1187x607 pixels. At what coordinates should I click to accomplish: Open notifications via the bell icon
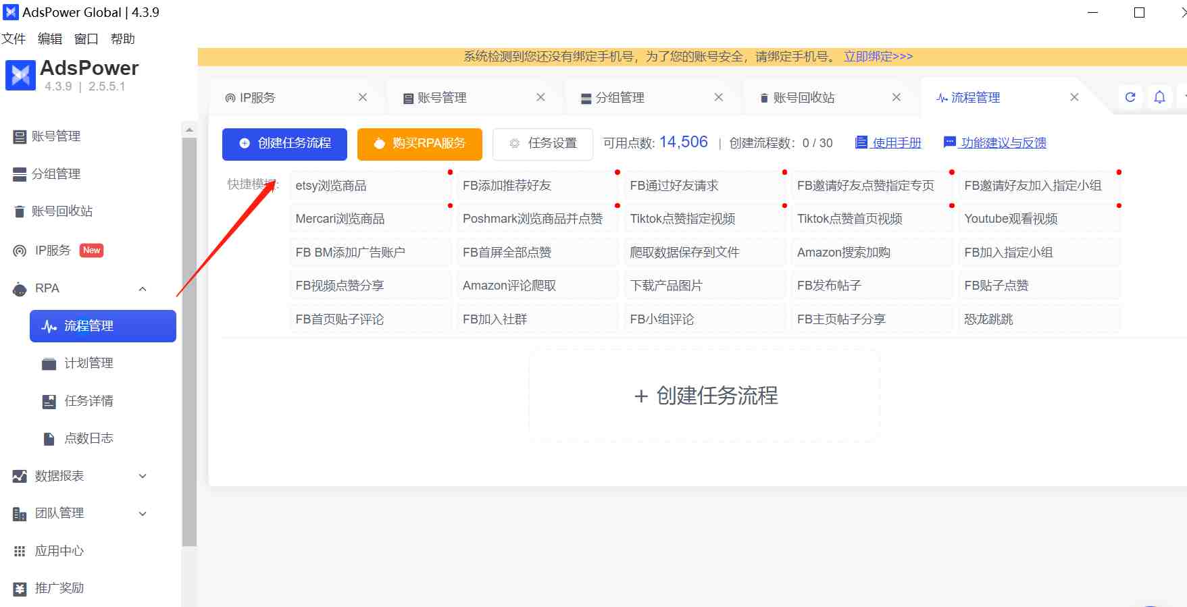tap(1159, 97)
